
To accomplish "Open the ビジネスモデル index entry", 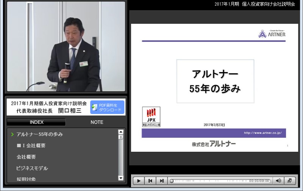I will coord(32,168).
